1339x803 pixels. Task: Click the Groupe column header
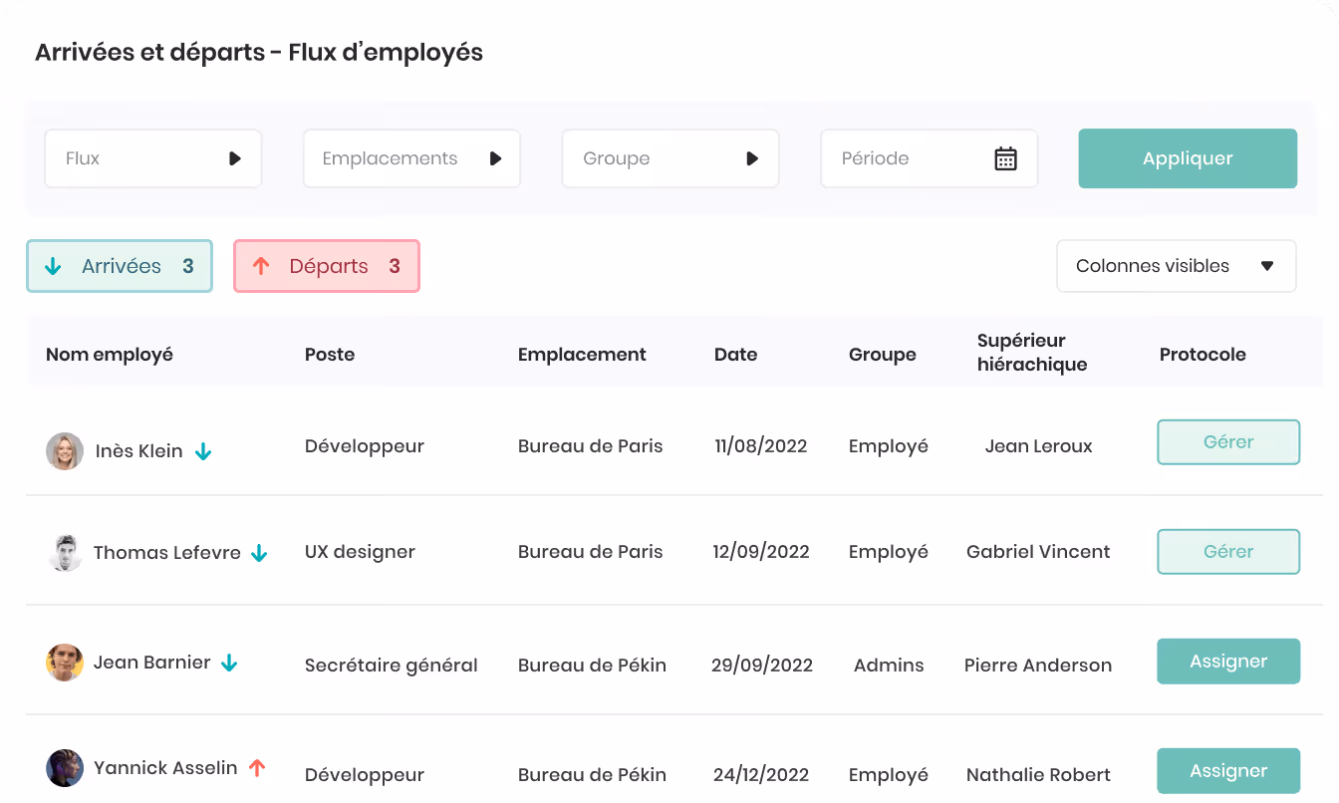pos(883,355)
